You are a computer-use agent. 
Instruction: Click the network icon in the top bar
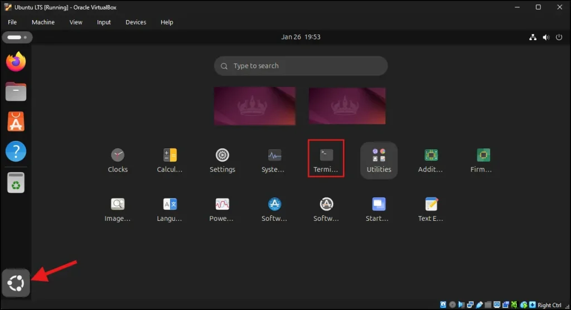point(533,37)
